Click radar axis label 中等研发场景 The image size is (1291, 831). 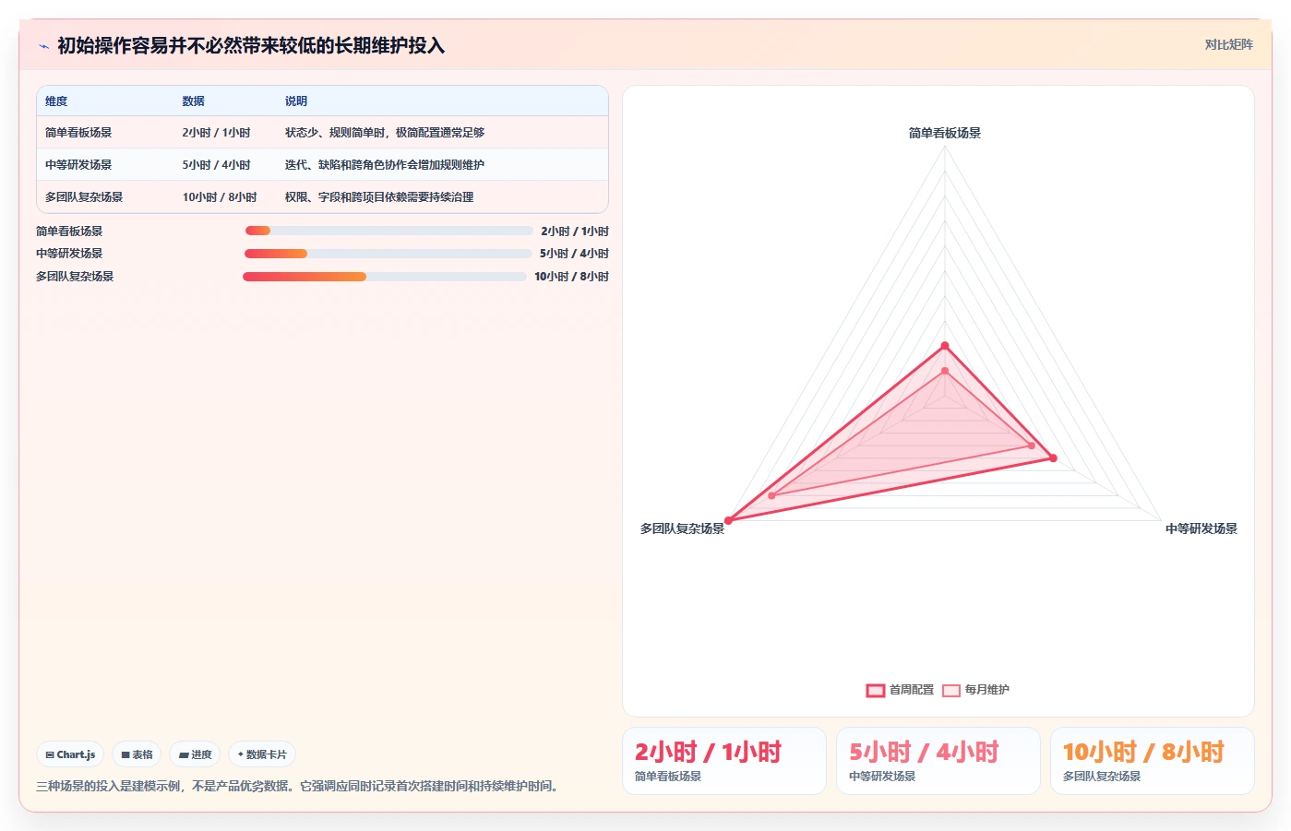point(1201,528)
